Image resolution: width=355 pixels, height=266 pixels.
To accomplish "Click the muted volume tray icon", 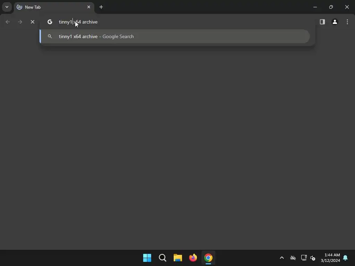I will tap(313, 258).
